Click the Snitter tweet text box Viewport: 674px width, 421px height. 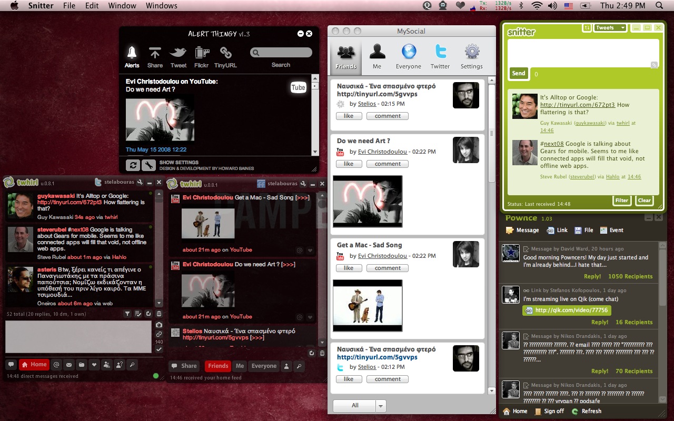(583, 53)
